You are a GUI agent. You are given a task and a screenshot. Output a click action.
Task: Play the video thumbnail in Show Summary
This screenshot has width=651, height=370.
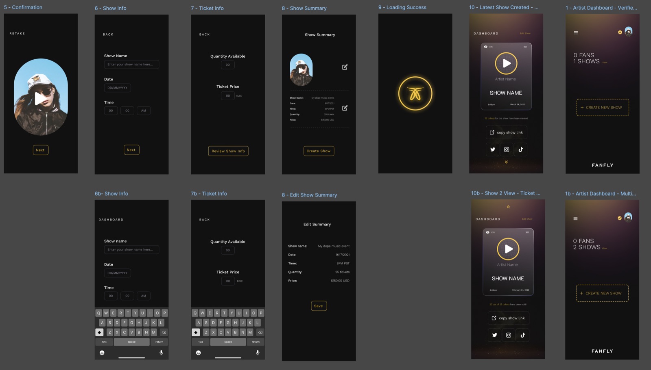[x=301, y=70]
